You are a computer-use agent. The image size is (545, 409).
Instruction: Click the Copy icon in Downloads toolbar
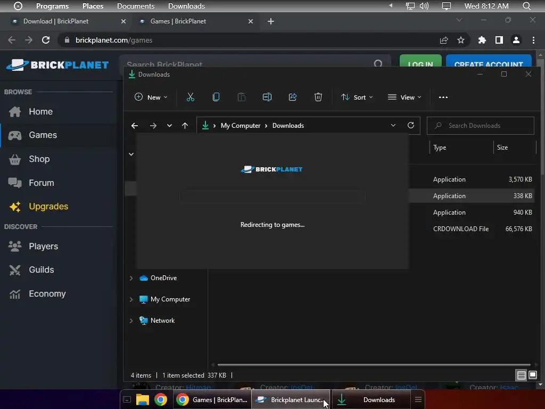point(216,97)
